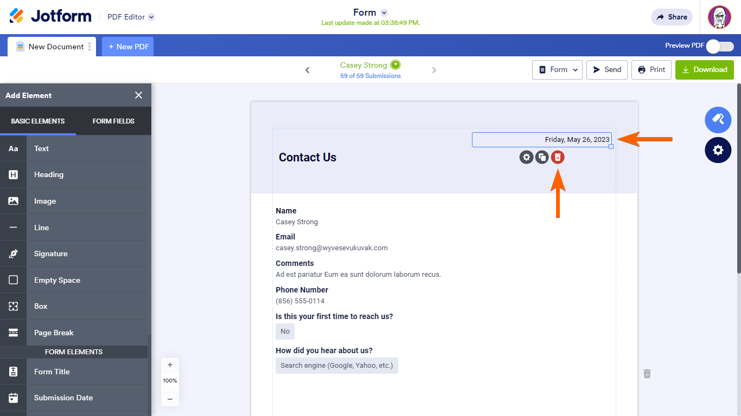
Task: Click the Search engine answer chip
Action: click(337, 366)
